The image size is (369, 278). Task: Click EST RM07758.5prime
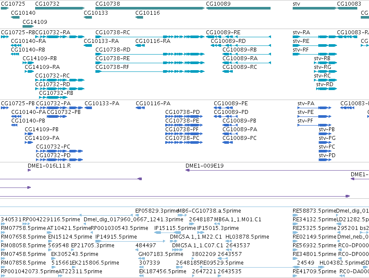tap(3, 233)
